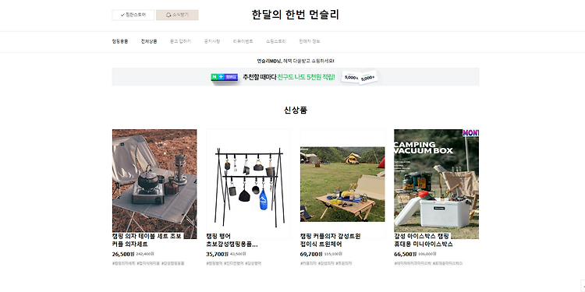View the 판매자 정보 menu item

(310, 41)
